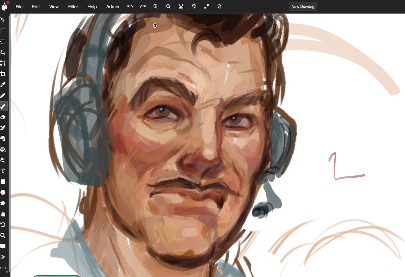
Task: Open the View menu
Action: [54, 7]
